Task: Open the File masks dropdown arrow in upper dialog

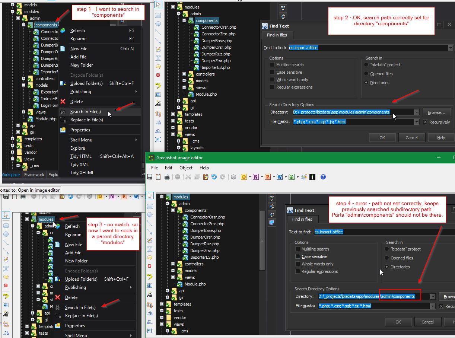Action: click(x=416, y=122)
